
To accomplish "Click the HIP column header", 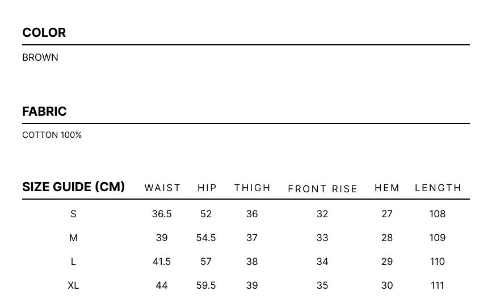I will (207, 188).
